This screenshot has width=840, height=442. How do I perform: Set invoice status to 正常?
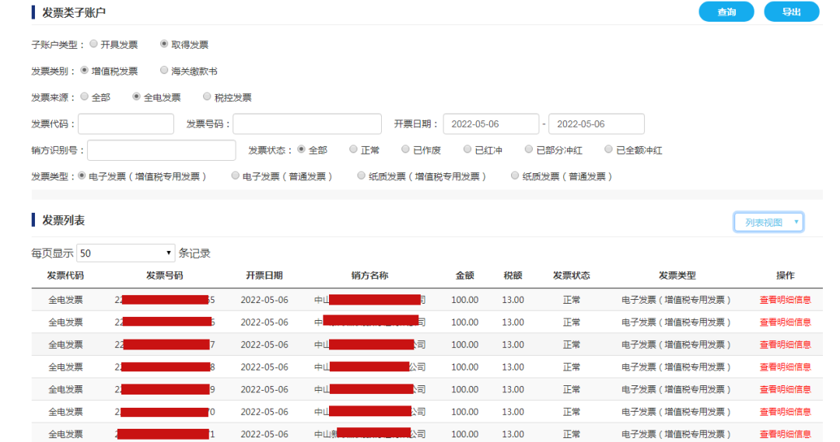[353, 149]
